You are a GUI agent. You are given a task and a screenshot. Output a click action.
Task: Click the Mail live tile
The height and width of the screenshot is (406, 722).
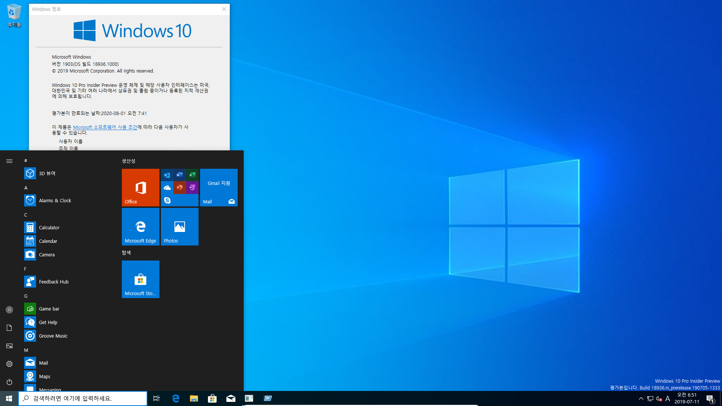pyautogui.click(x=219, y=188)
